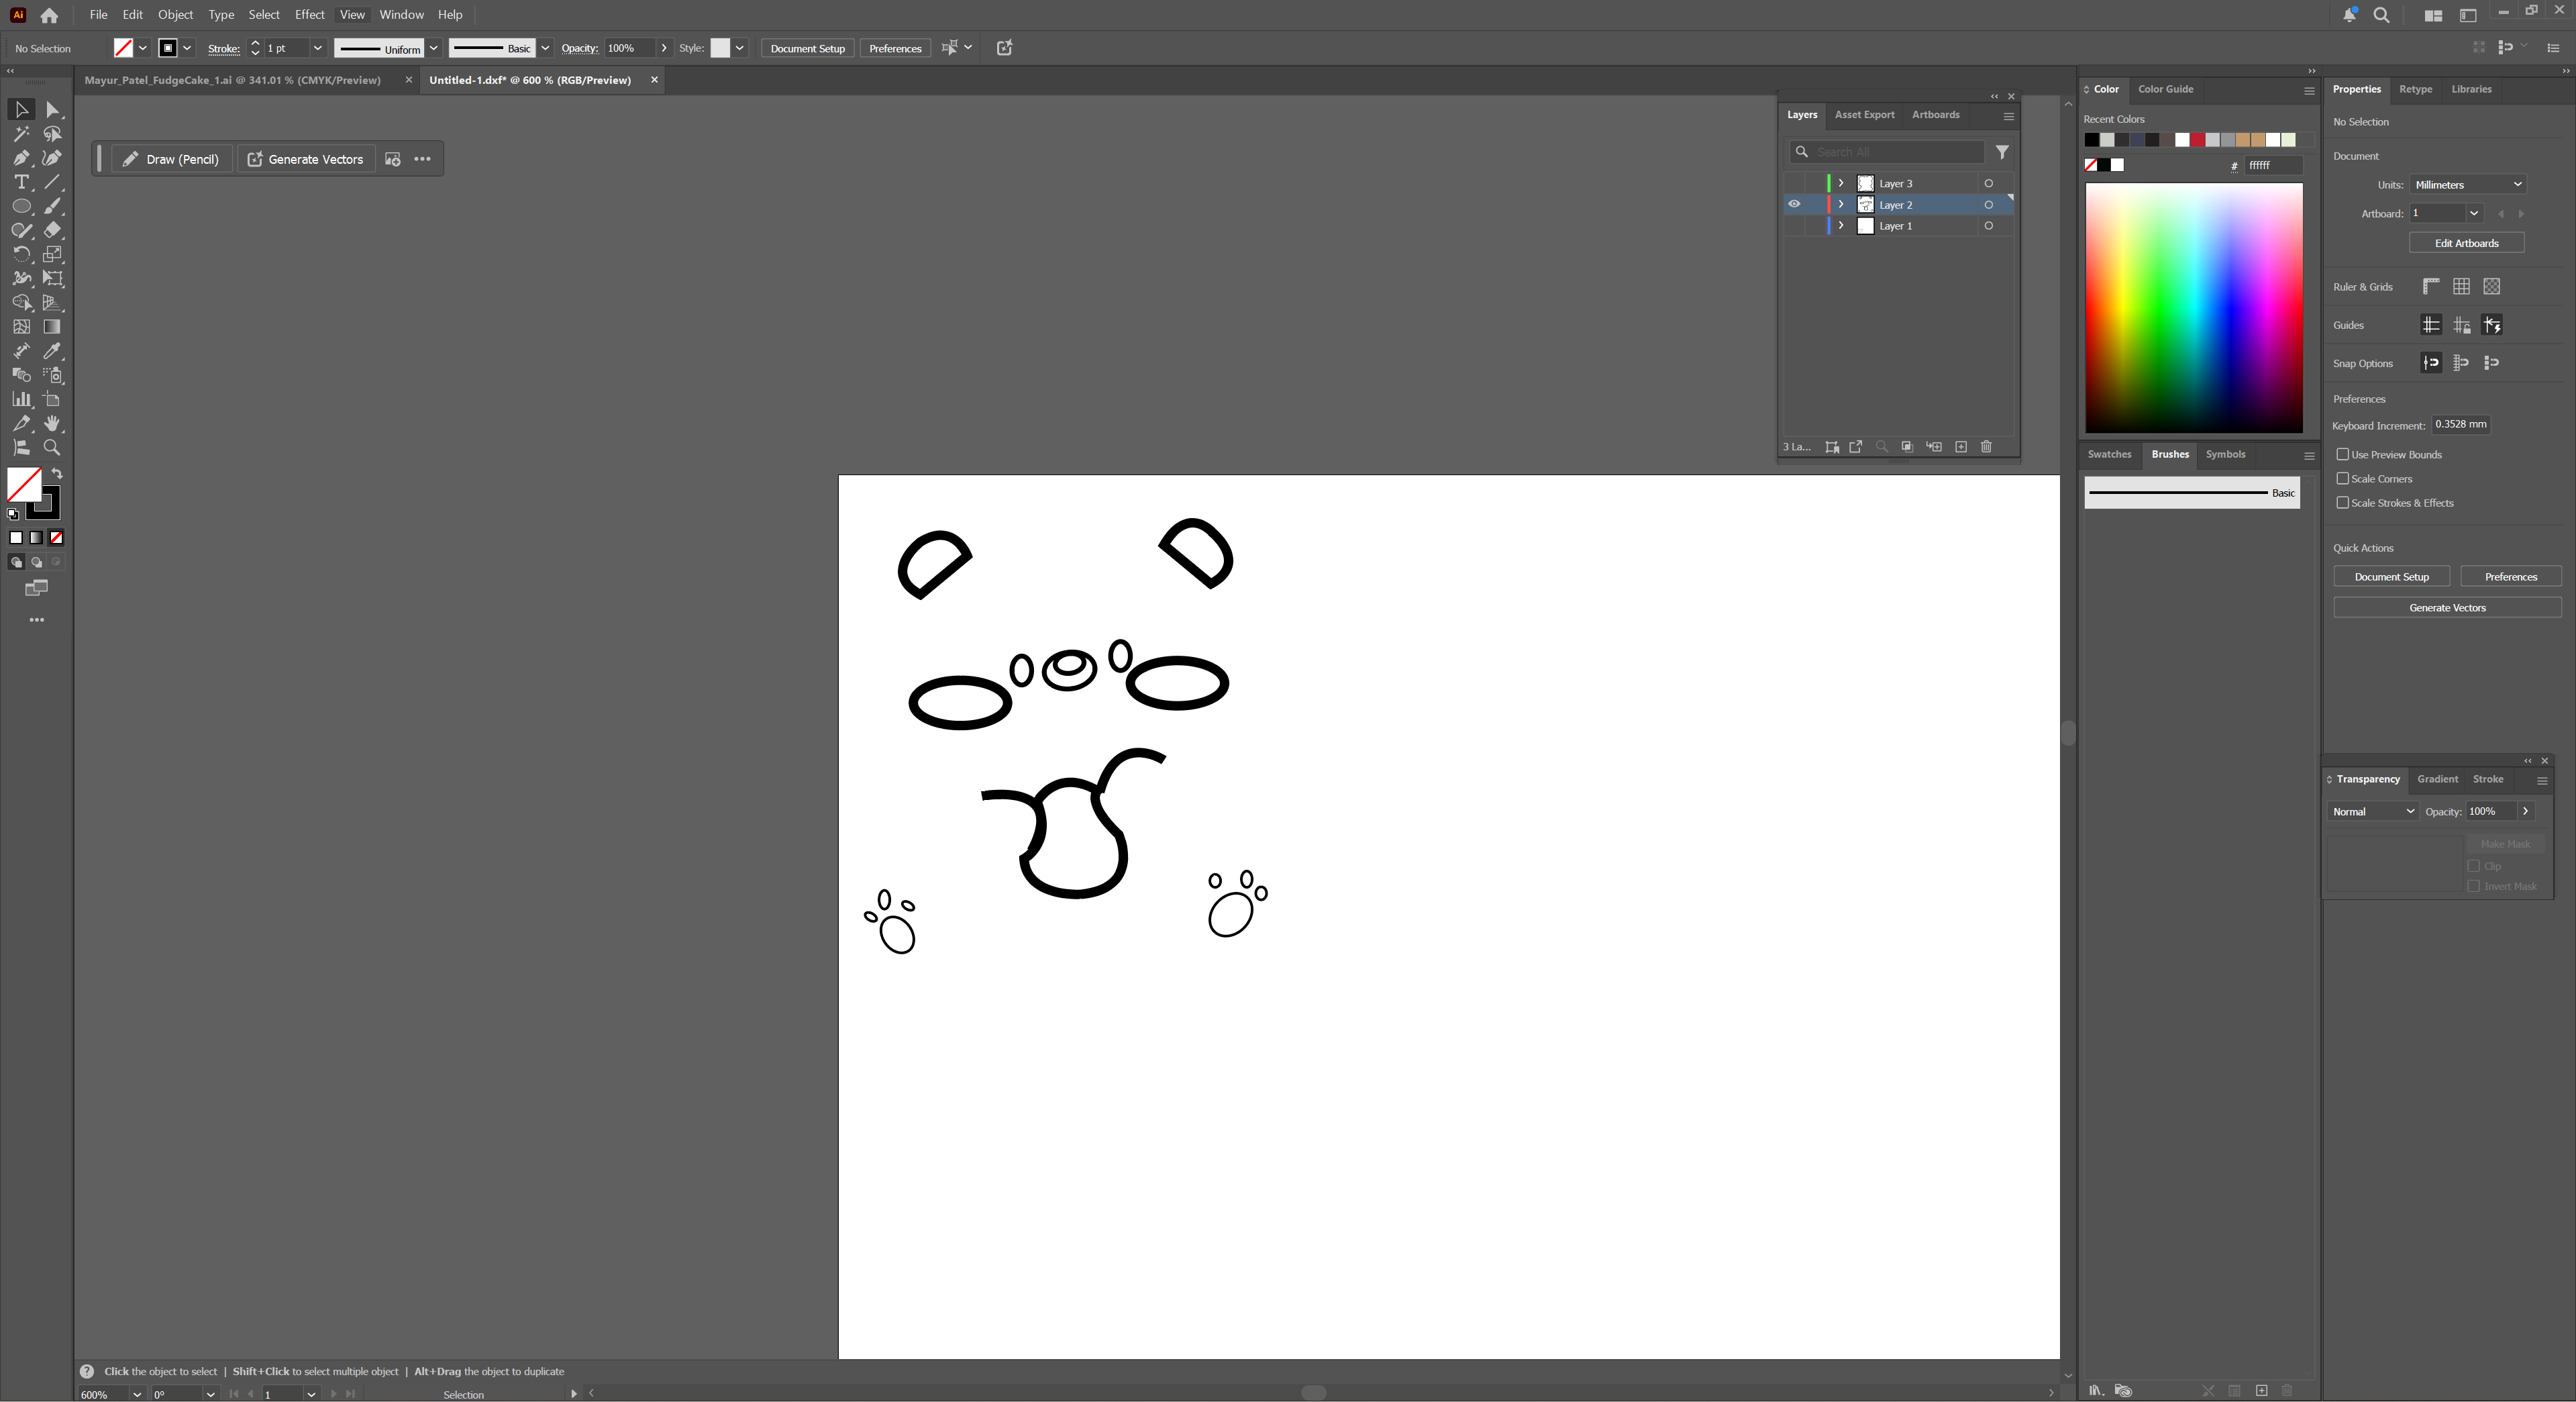Select the Eraser tool
The image size is (2576, 1402).
pos(52,230)
